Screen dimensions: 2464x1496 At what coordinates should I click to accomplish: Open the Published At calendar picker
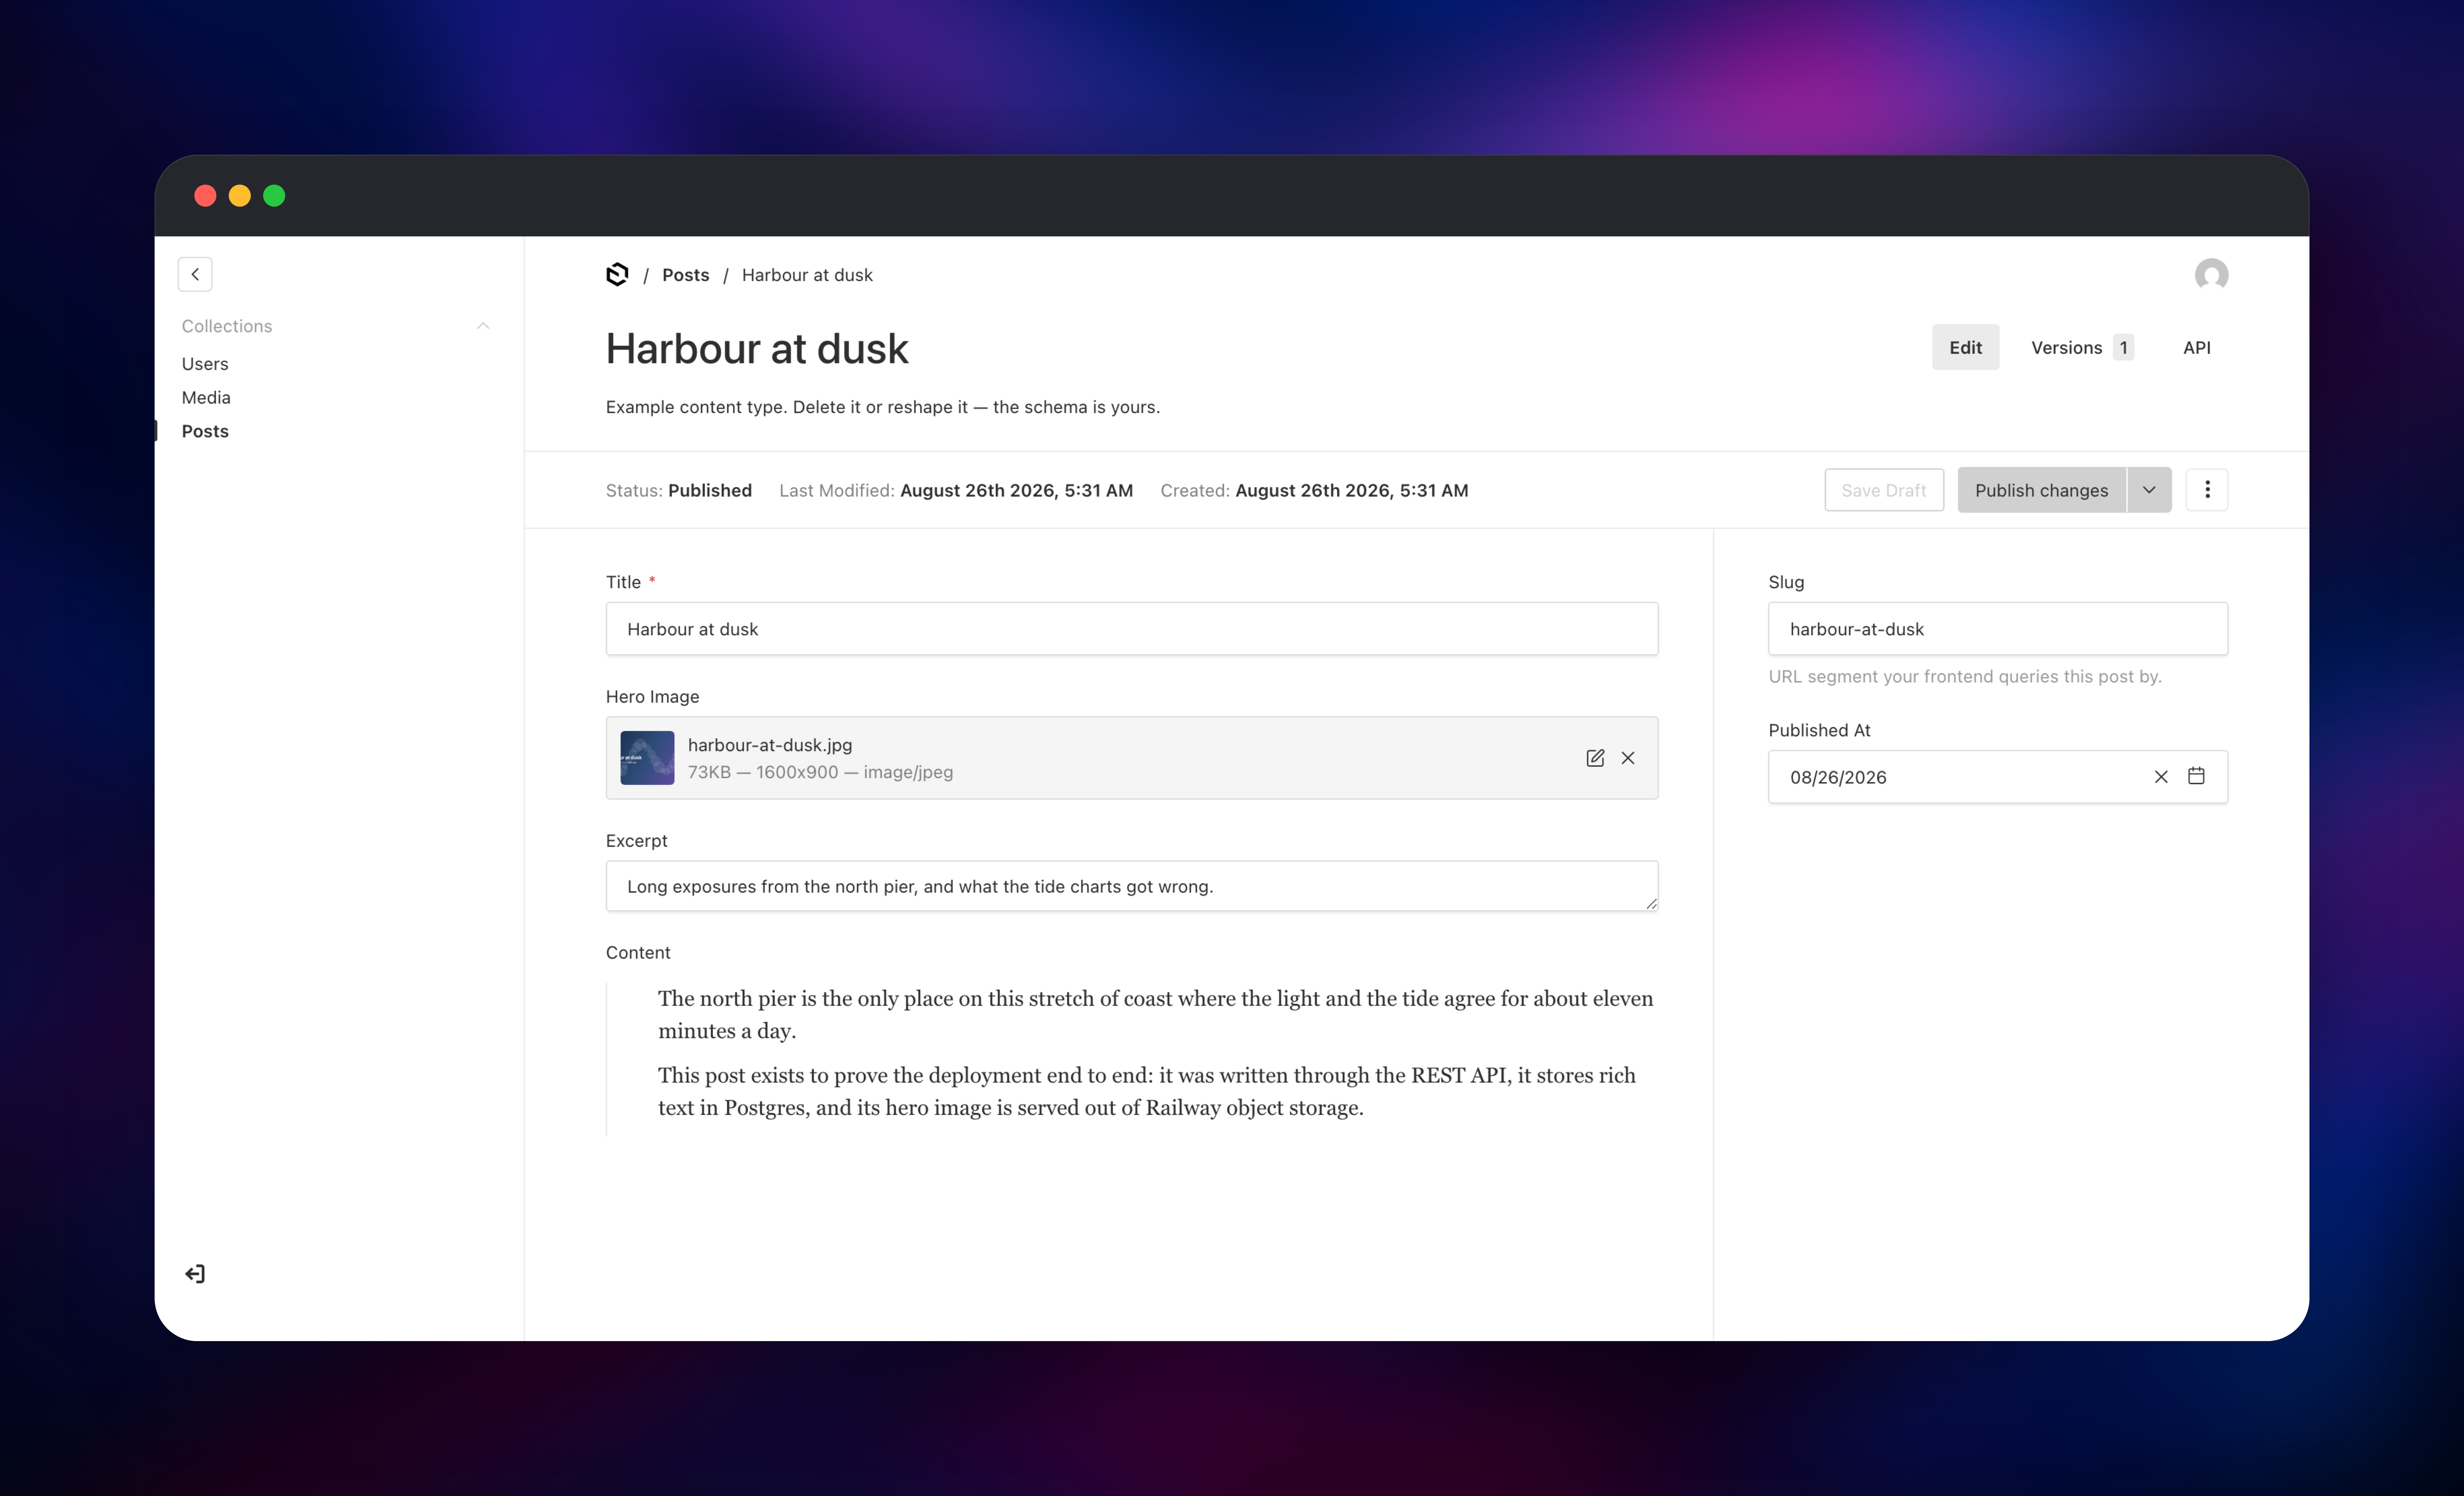click(x=2196, y=776)
